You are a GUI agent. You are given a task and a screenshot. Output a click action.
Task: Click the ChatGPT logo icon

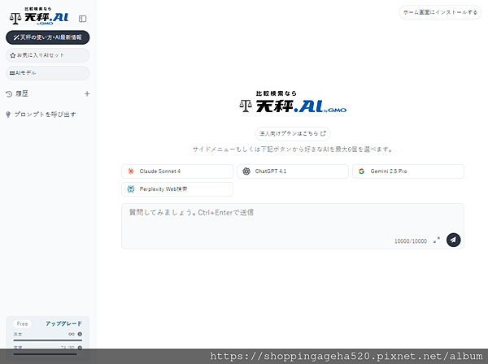(x=246, y=171)
